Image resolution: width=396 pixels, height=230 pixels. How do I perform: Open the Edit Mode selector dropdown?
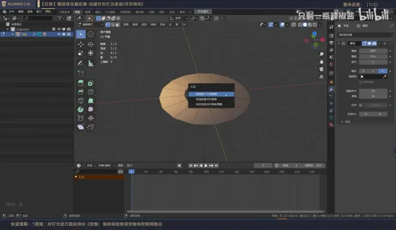[x=91, y=25]
